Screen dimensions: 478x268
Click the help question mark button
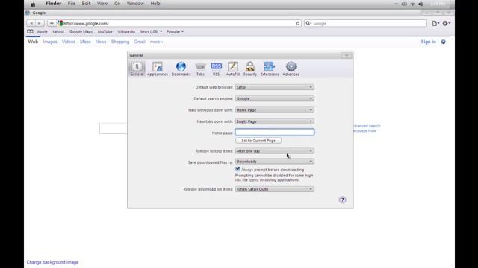342,200
